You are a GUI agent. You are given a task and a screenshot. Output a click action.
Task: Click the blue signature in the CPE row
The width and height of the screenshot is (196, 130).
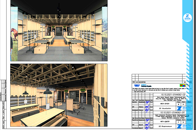point(148,107)
